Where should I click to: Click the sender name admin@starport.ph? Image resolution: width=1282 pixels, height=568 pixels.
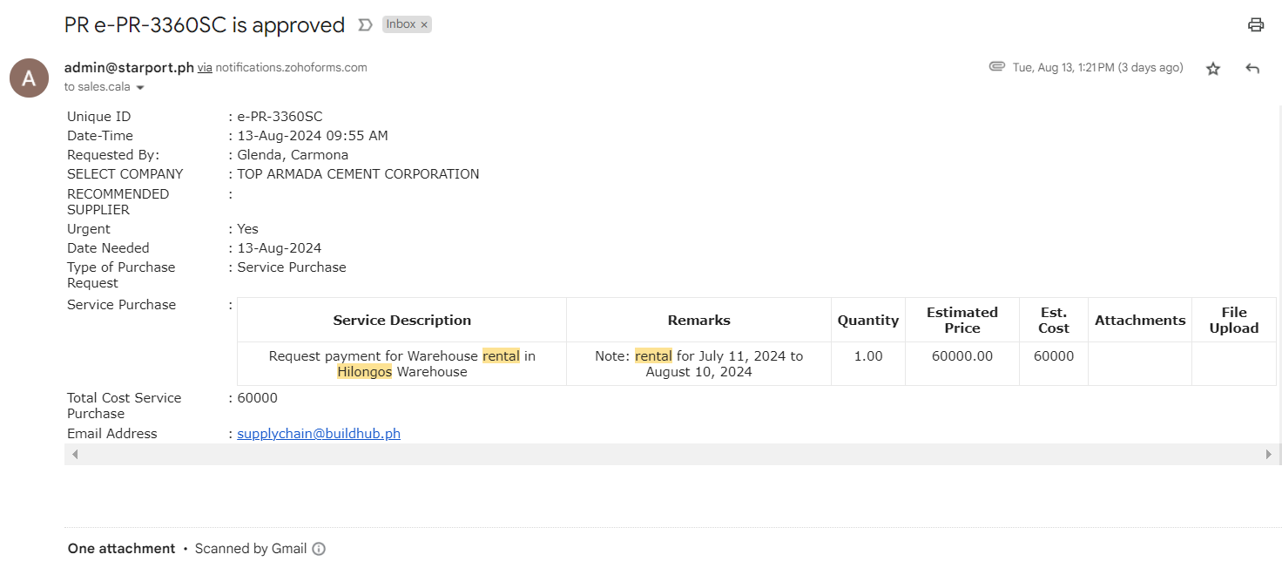129,67
